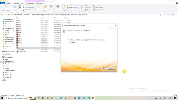Click the Back button in setup dialog
The image size is (178, 100).
(x=104, y=69)
